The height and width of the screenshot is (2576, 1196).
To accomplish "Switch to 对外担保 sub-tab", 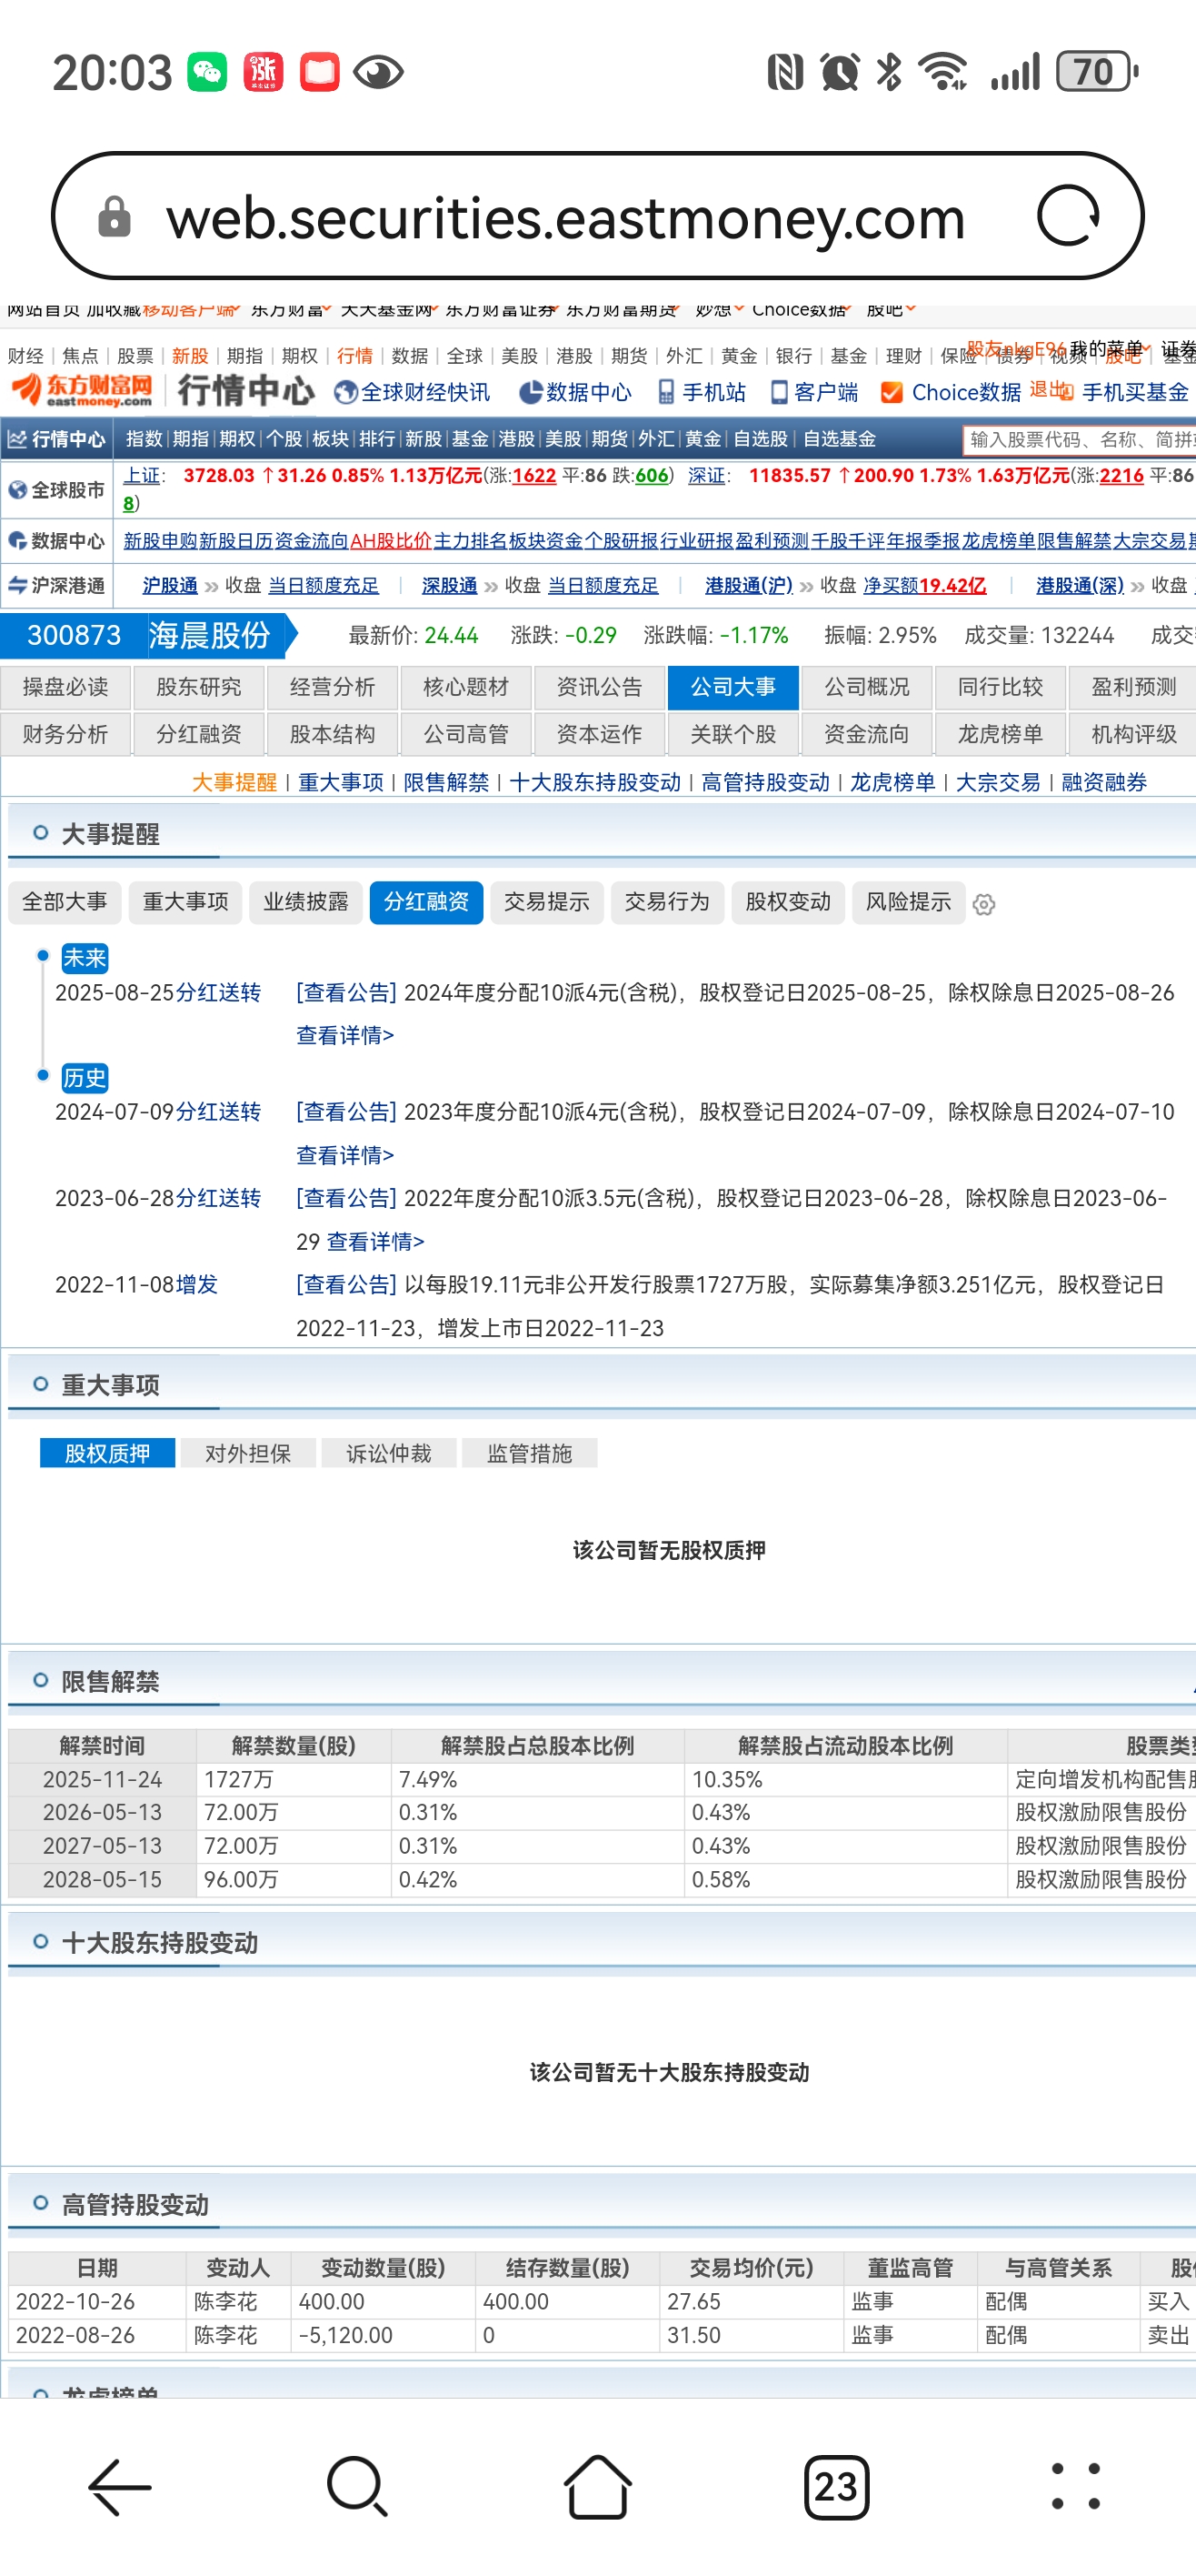I will click(248, 1453).
